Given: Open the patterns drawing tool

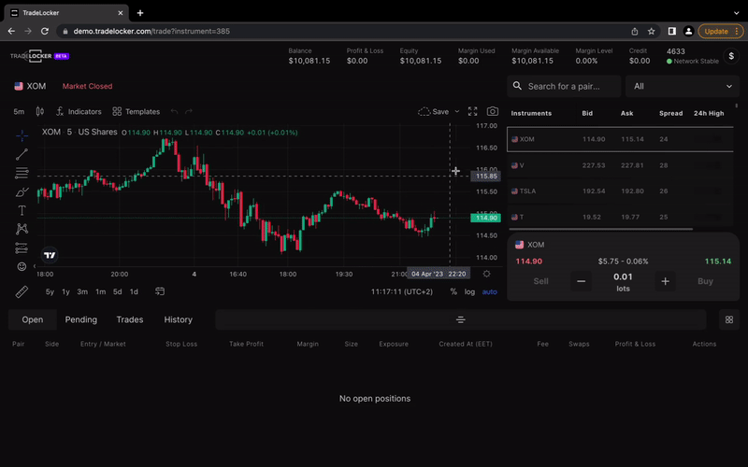Looking at the screenshot, I should (22, 229).
